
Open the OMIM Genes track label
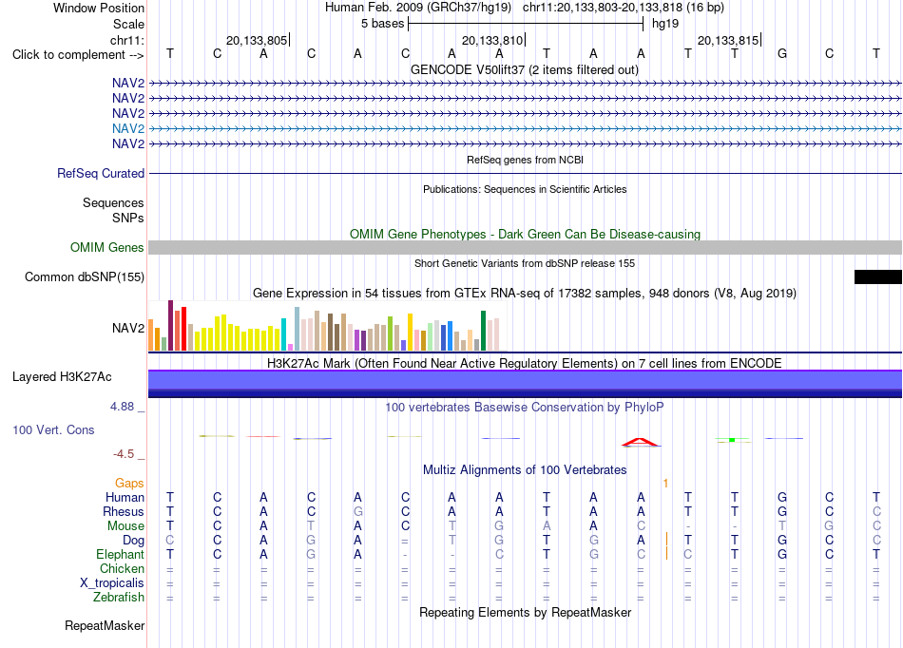tap(107, 247)
